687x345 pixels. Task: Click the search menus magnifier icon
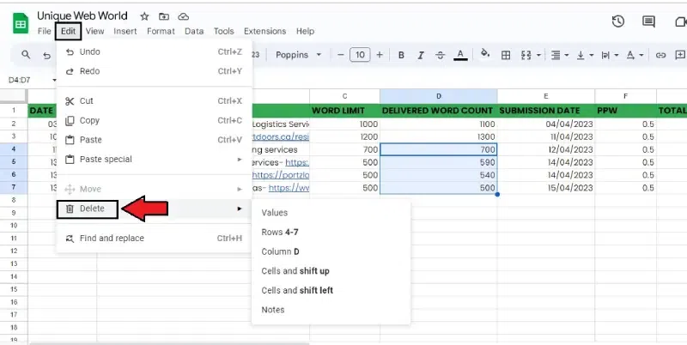click(26, 55)
